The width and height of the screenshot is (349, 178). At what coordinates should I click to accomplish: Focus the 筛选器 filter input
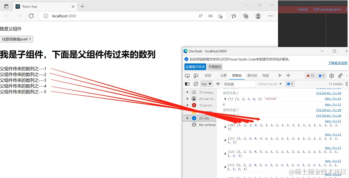click(239, 84)
